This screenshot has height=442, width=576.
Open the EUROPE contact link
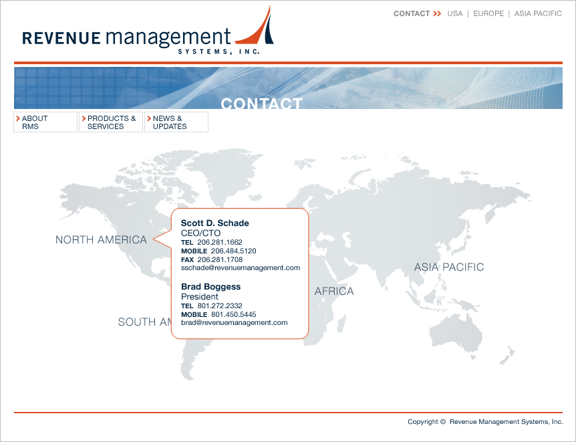[488, 13]
